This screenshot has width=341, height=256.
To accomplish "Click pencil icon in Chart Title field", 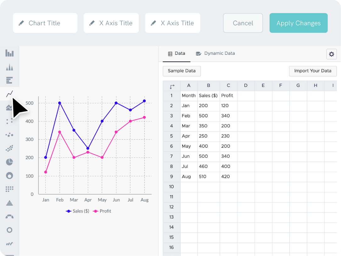I will tap(21, 23).
